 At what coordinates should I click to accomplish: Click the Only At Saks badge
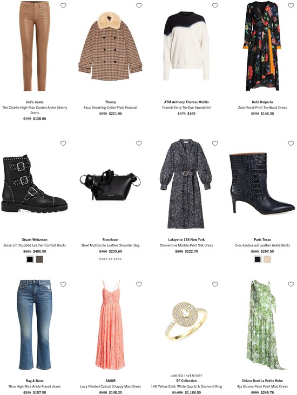(111, 259)
